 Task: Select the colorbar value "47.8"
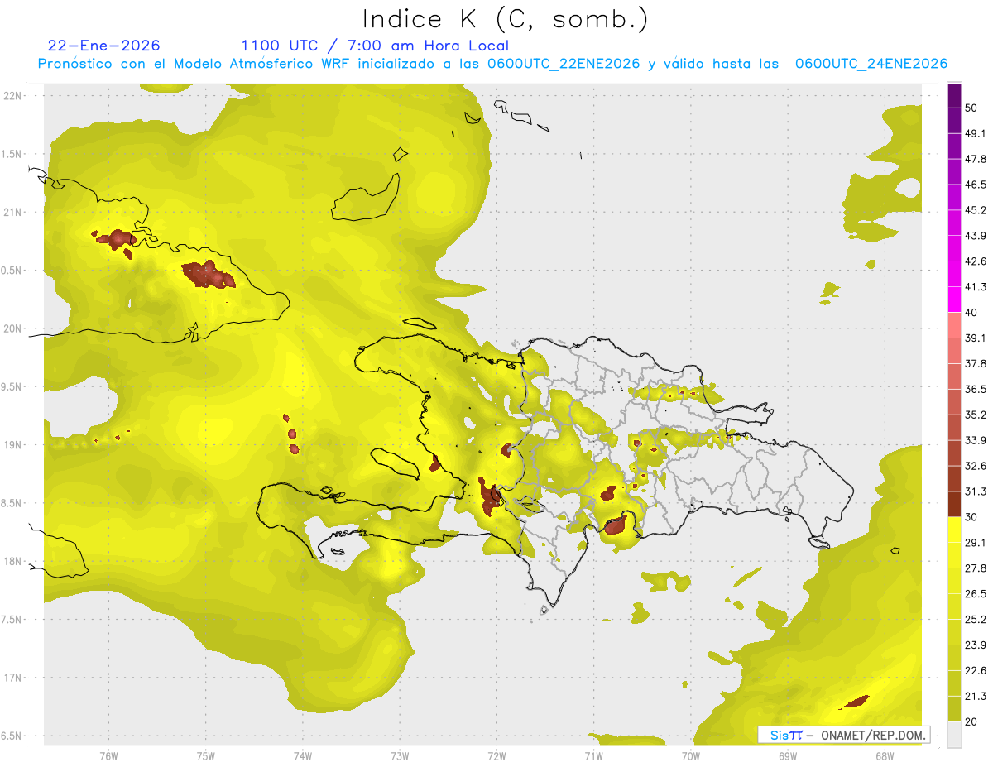coord(975,159)
